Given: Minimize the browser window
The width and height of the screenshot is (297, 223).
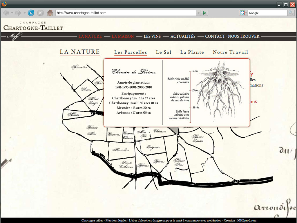Looking at the screenshot, I should tap(279, 5).
